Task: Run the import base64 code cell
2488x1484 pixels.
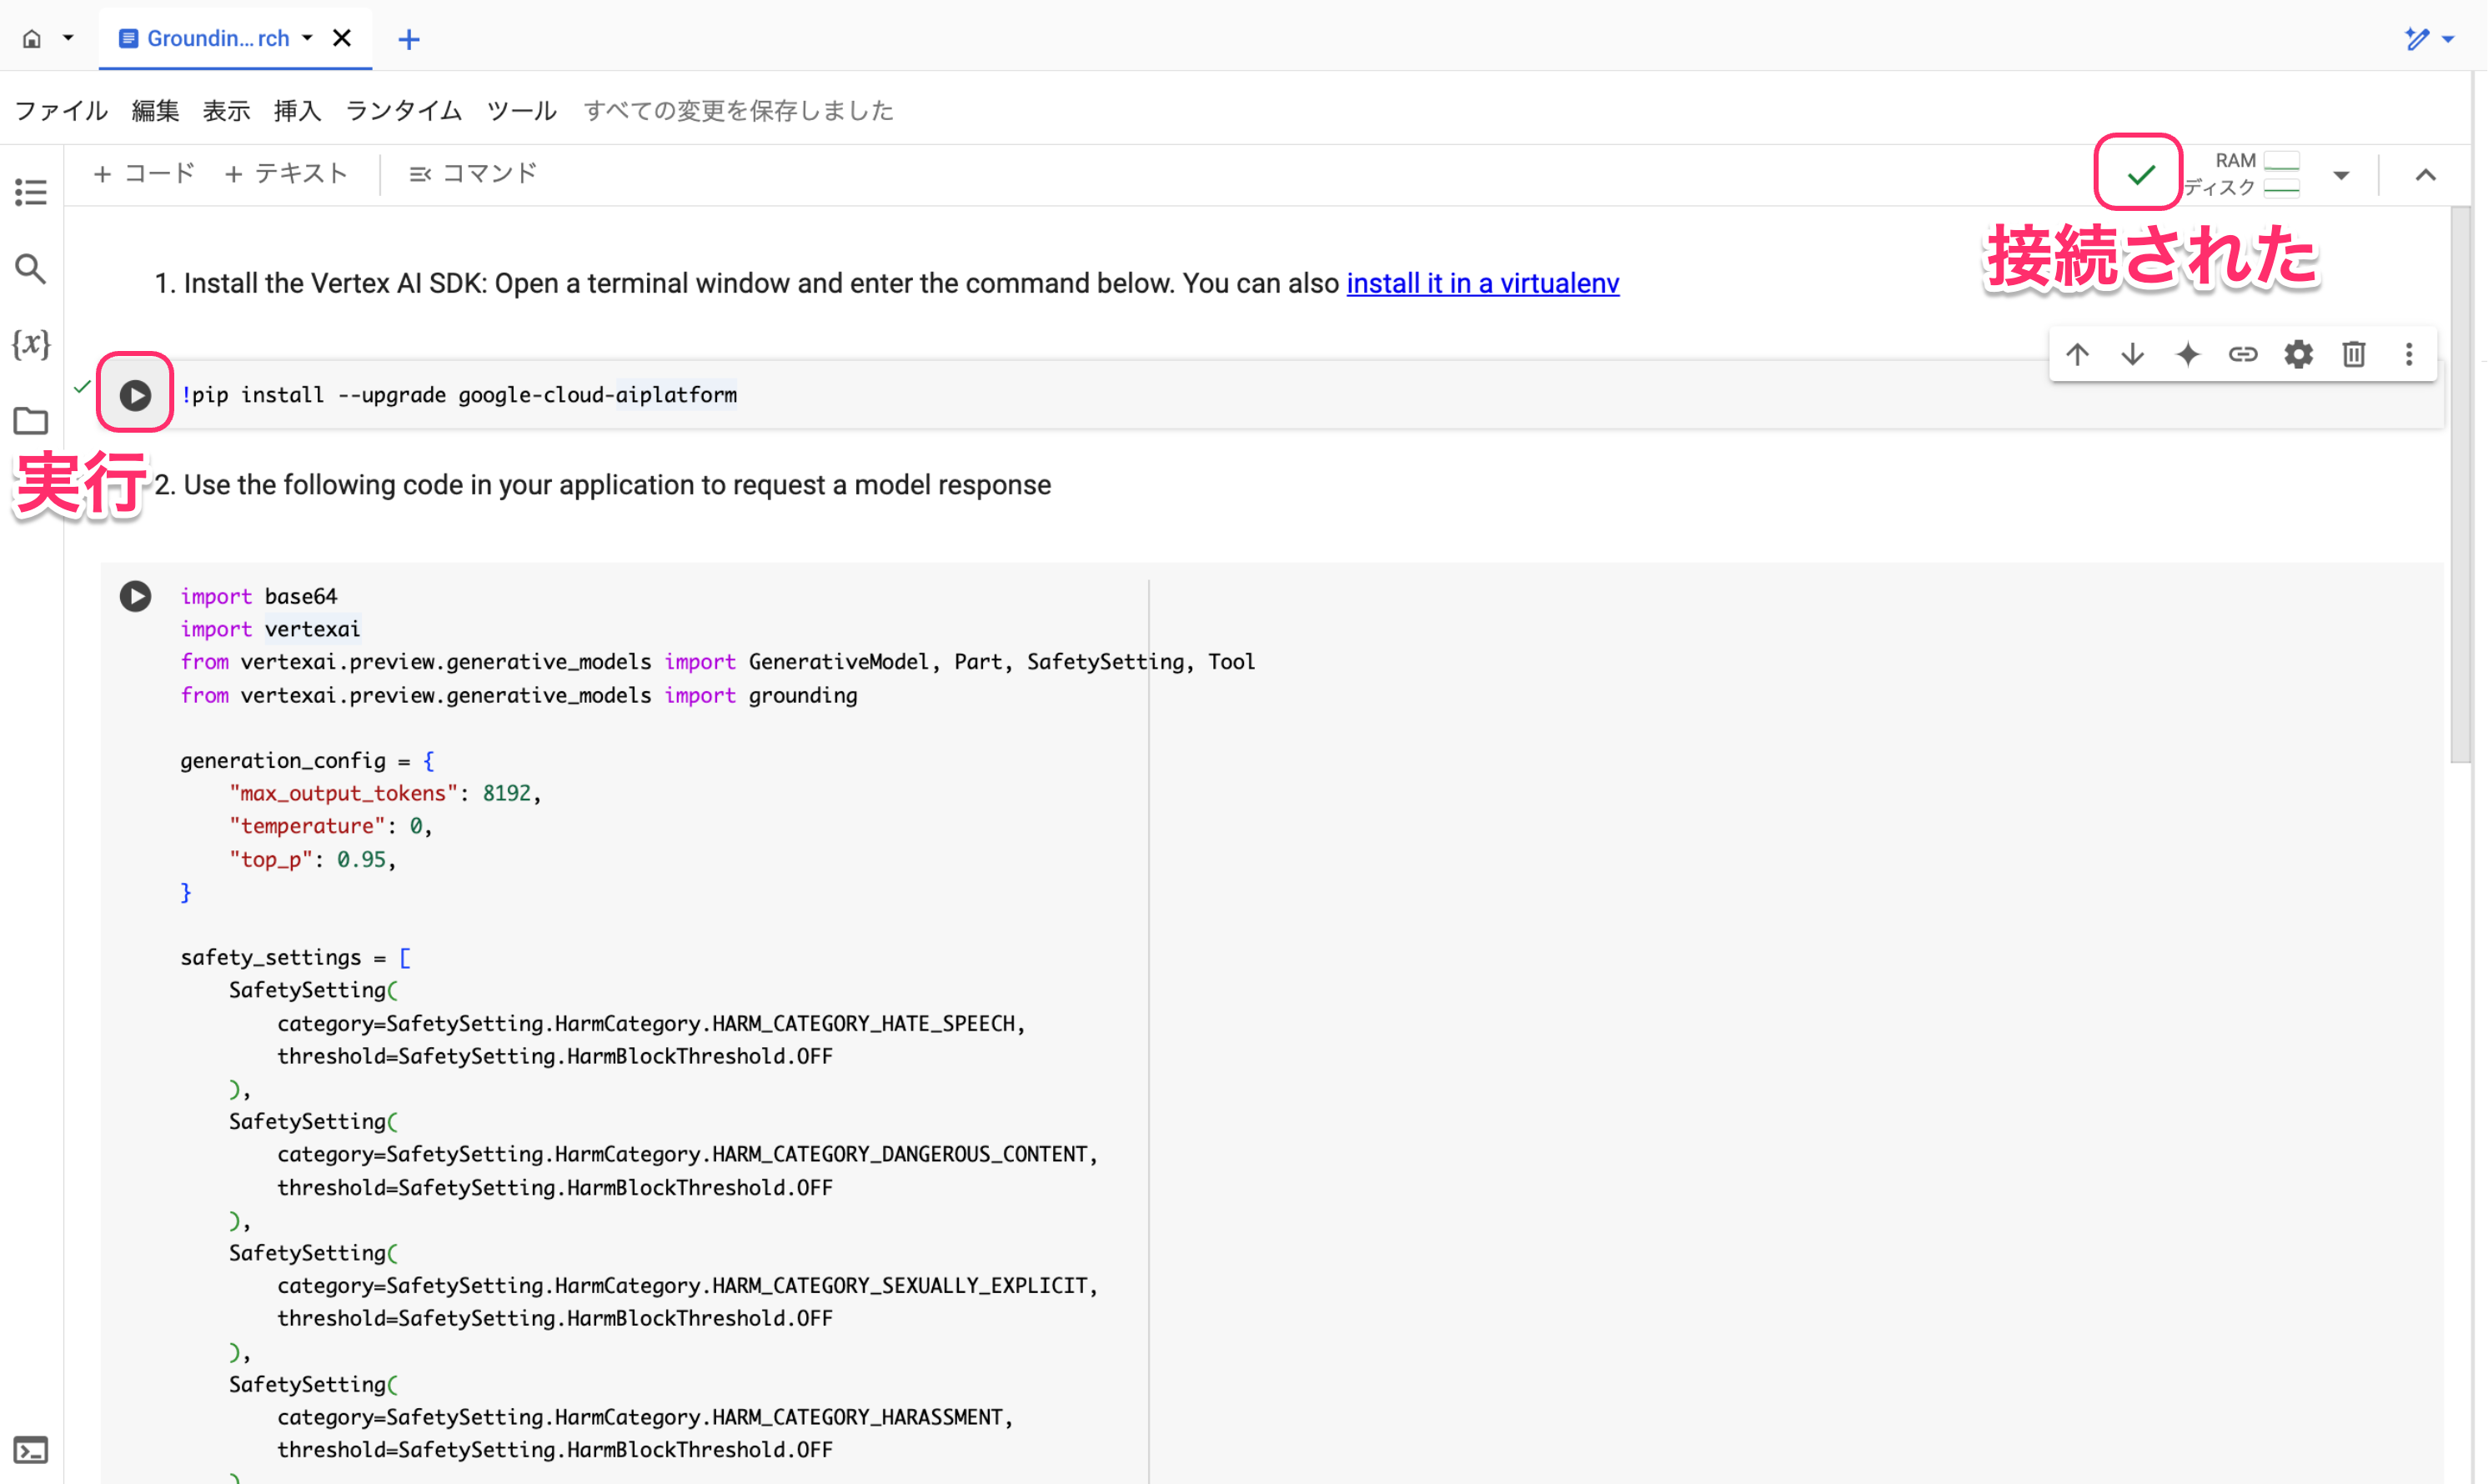Action: (135, 596)
